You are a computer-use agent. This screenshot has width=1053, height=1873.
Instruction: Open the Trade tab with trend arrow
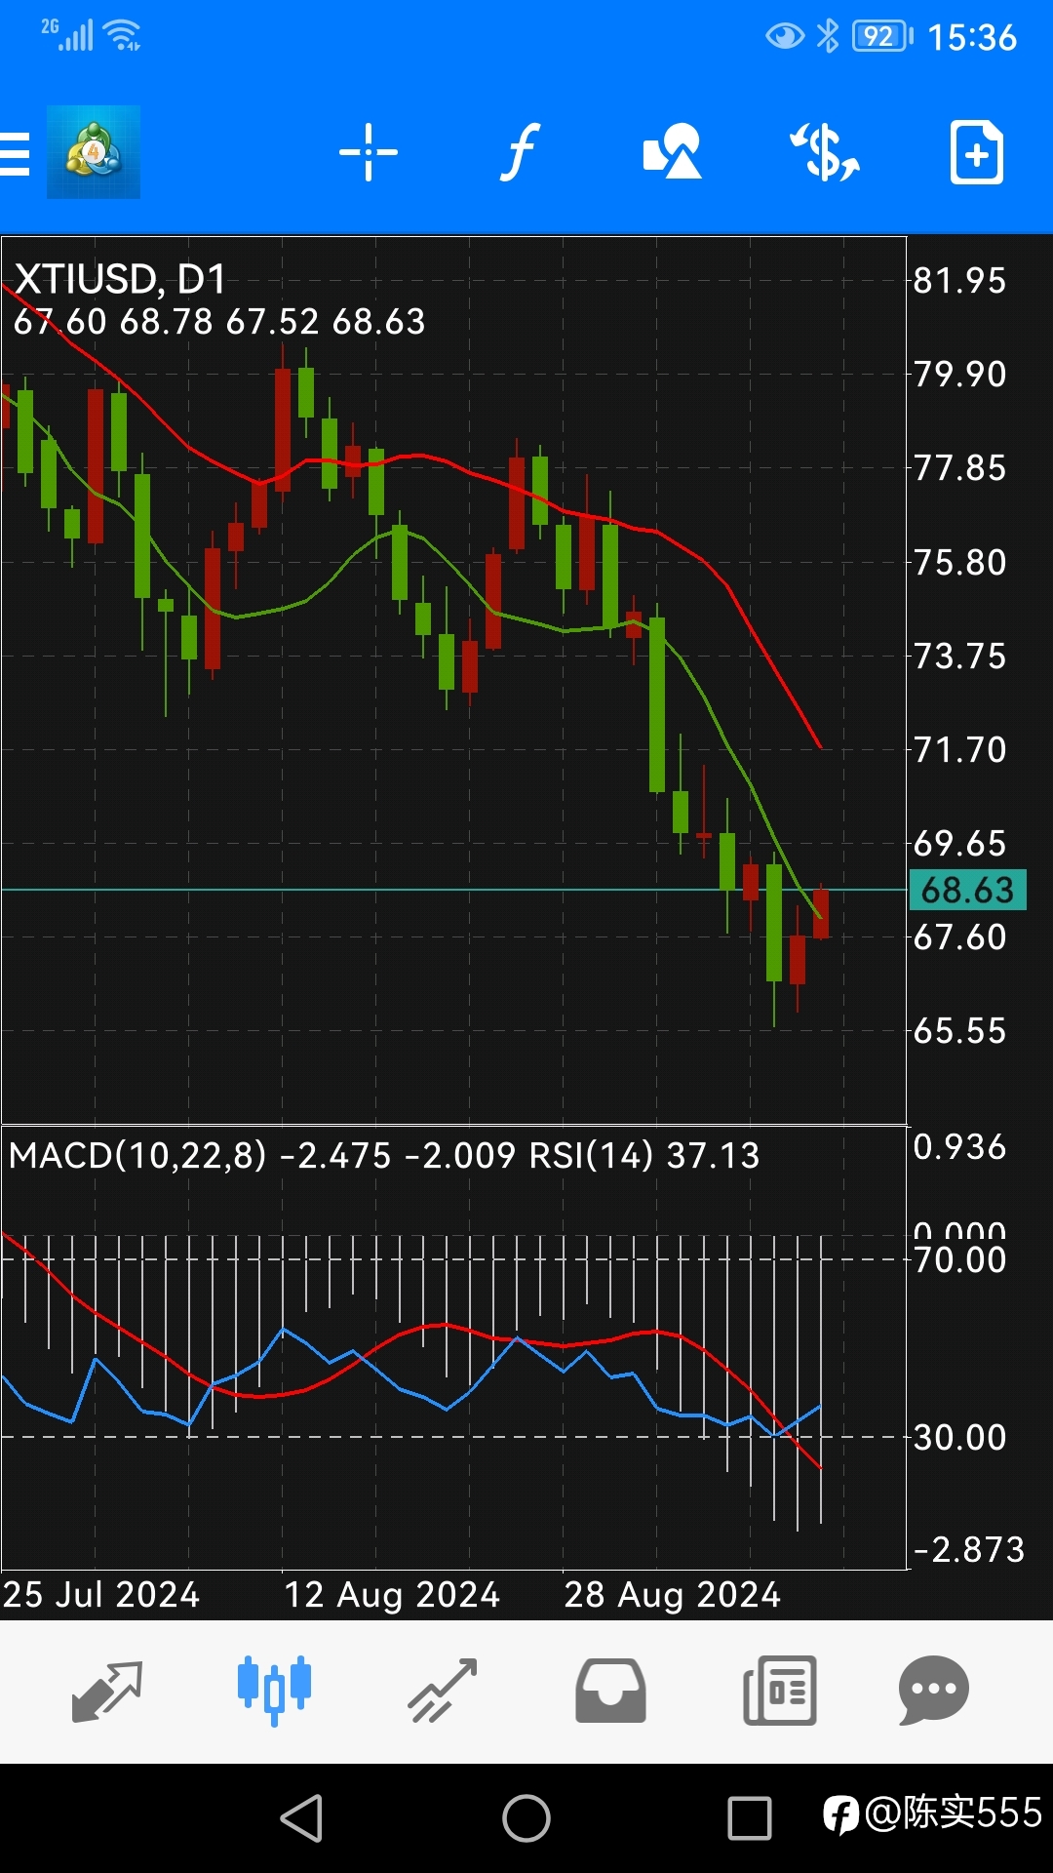[x=443, y=1691]
